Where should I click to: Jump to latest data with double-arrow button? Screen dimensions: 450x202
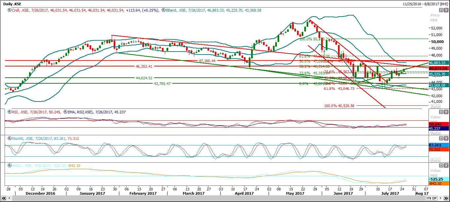point(446,199)
